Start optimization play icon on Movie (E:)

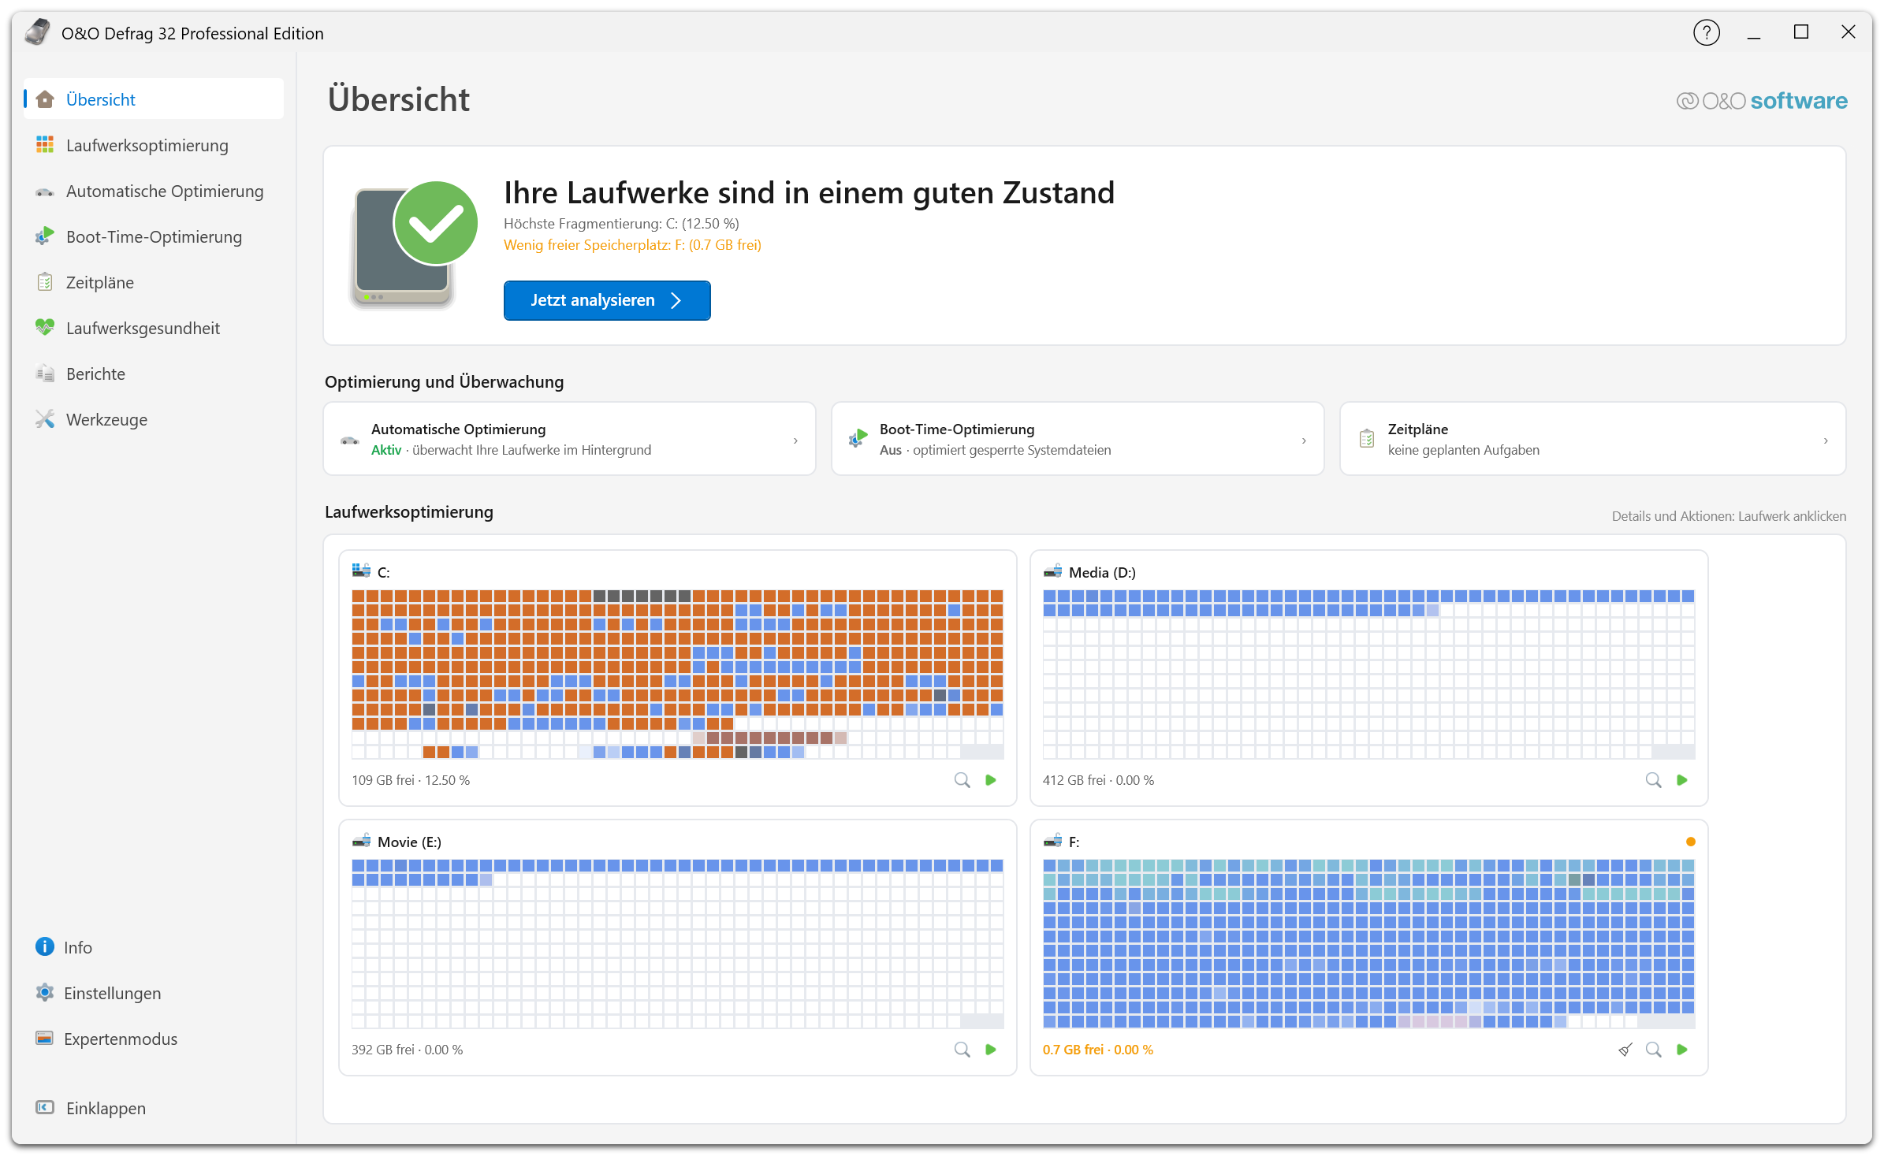(991, 1050)
